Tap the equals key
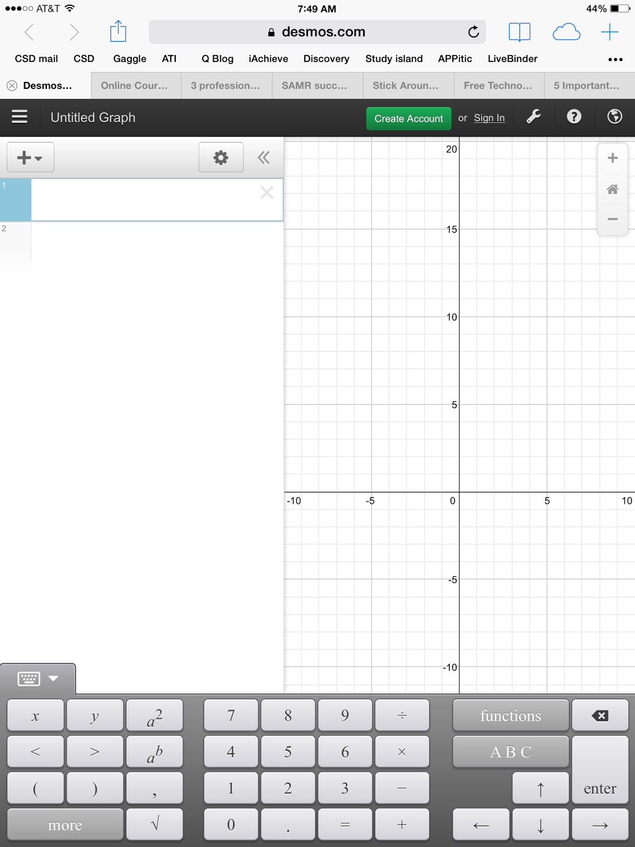 point(345,824)
